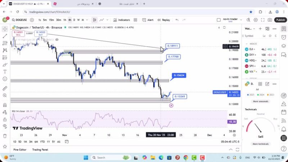Select the trash can remove-objects tool
This screenshot has height=162, width=288.
coord(5,136)
